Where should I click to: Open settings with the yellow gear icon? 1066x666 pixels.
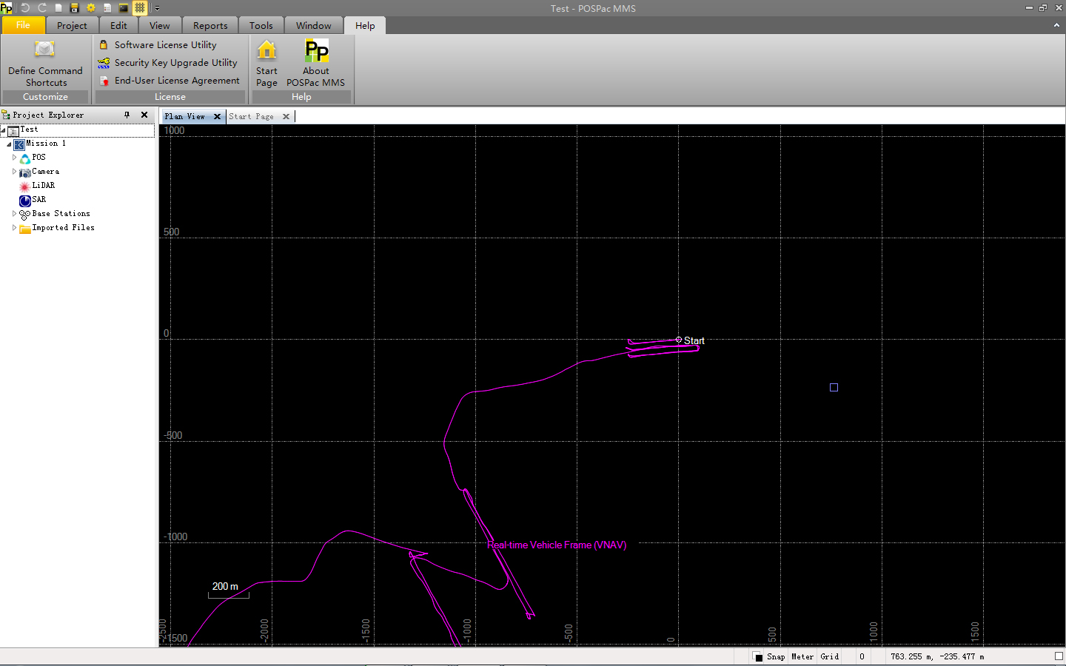coord(90,7)
